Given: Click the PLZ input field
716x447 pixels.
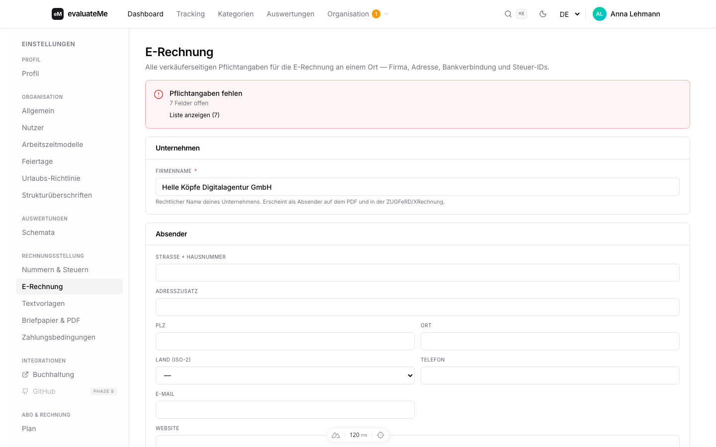Looking at the screenshot, I should pos(285,341).
